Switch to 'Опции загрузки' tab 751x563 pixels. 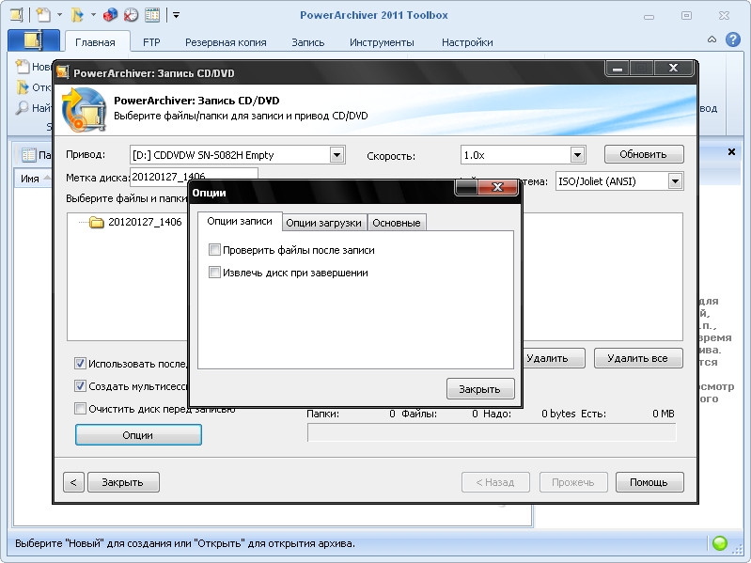point(324,223)
